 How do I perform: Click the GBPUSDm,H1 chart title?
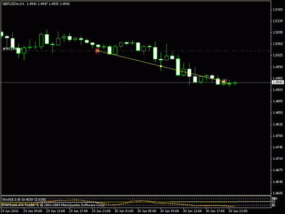(13, 4)
